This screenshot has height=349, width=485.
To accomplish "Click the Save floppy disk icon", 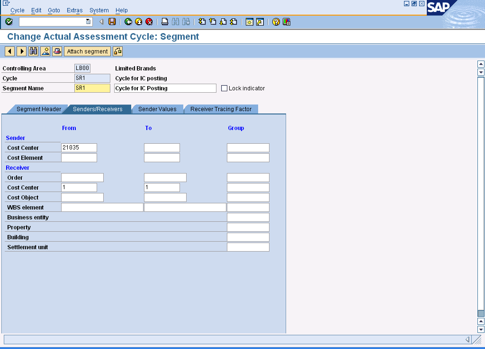I will coord(112,22).
